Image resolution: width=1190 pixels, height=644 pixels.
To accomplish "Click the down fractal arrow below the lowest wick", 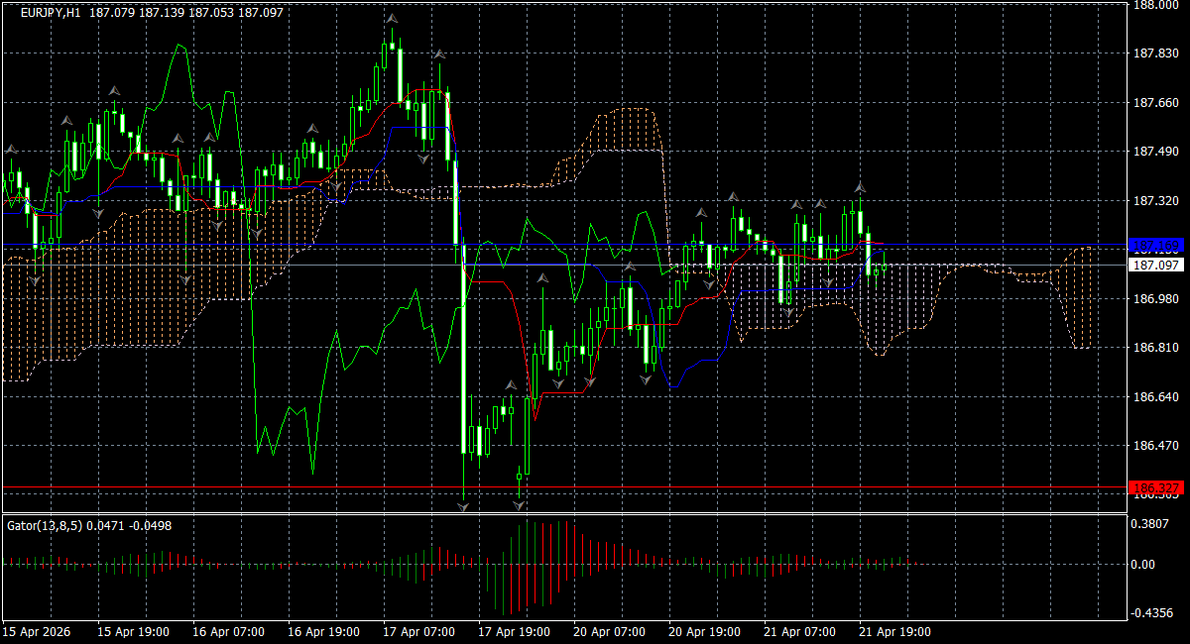I will coord(463,506).
